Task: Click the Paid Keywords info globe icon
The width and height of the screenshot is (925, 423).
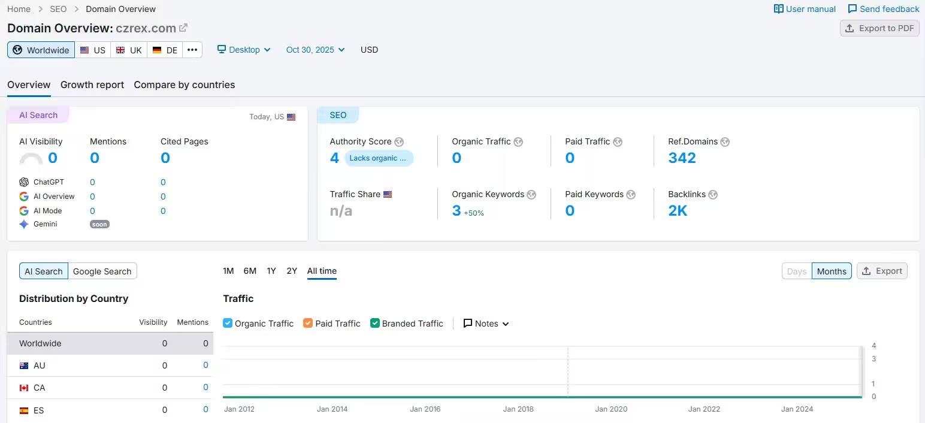Action: coord(631,195)
